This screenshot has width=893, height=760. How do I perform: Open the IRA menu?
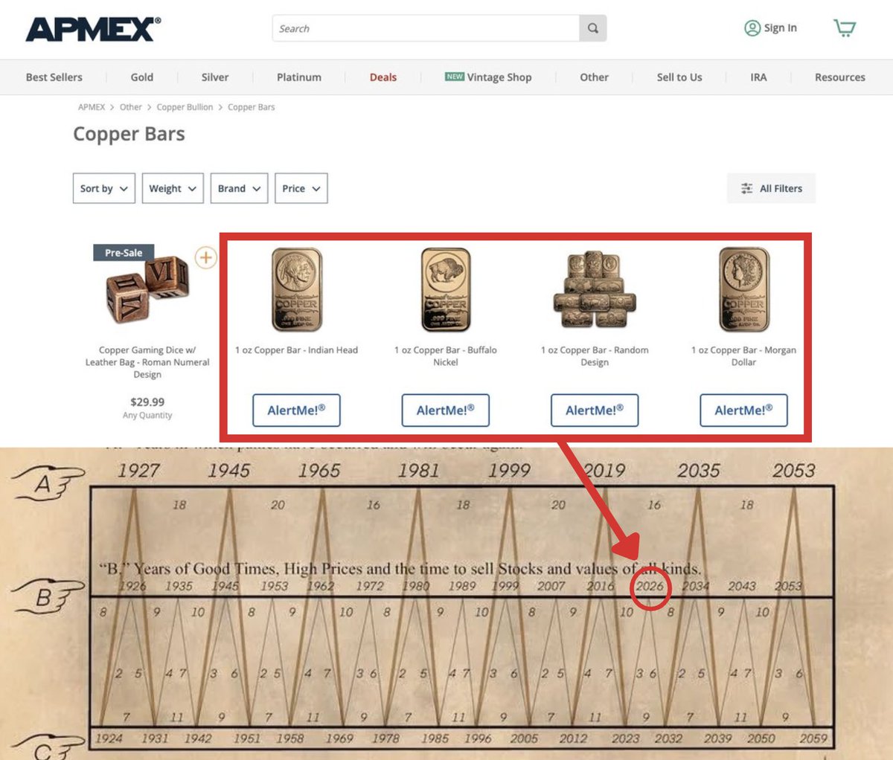(758, 77)
